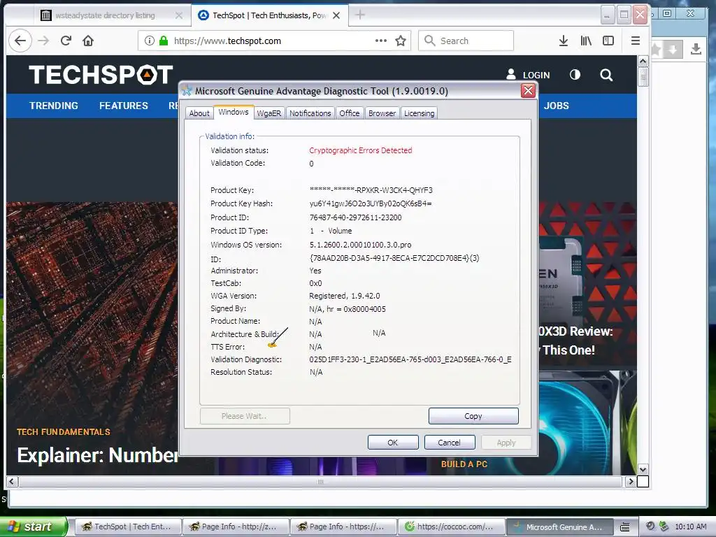Open the Windows start menu
The image size is (716, 537).
[33, 527]
